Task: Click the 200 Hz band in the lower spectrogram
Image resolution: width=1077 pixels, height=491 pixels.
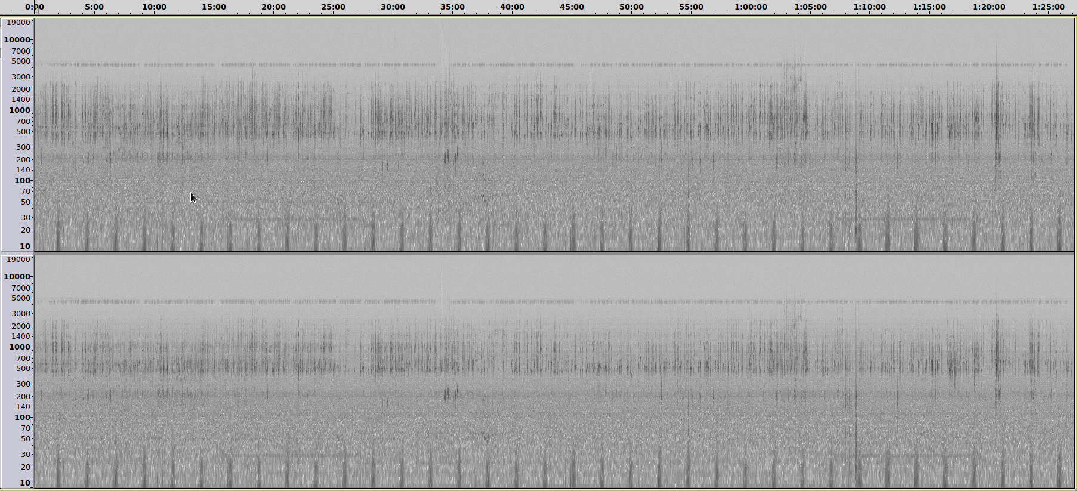Action: pyautogui.click(x=537, y=394)
